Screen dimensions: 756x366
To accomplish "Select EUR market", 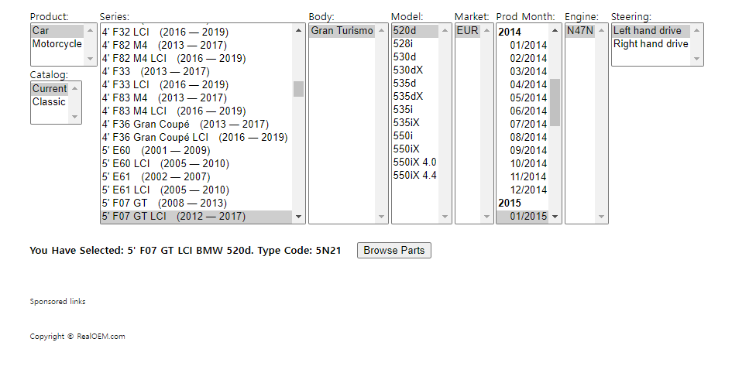I will coord(468,31).
